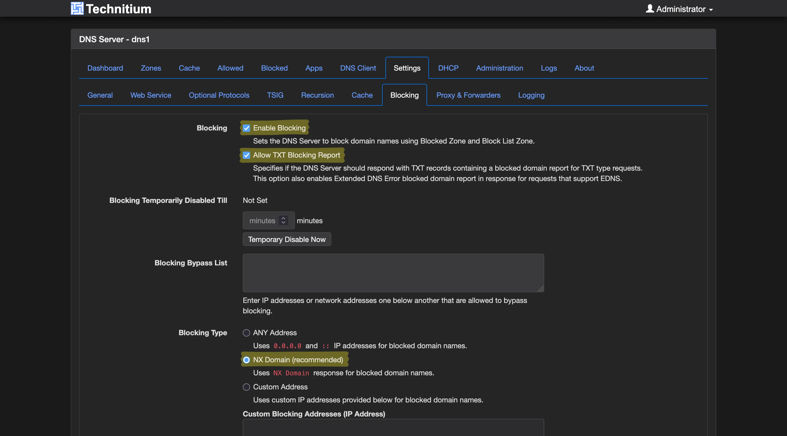Screen dimensions: 787x436
Task: Open the DHCP tab
Action: (x=448, y=68)
